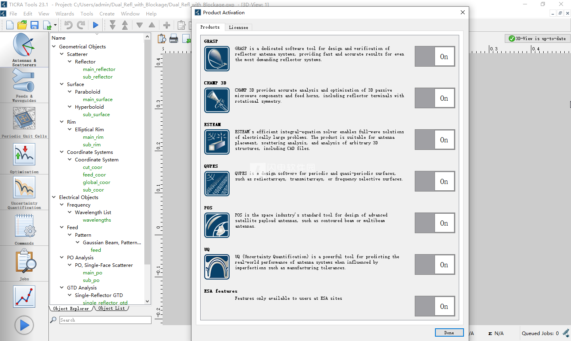Click the double up arrows toolbar icon

125,25
